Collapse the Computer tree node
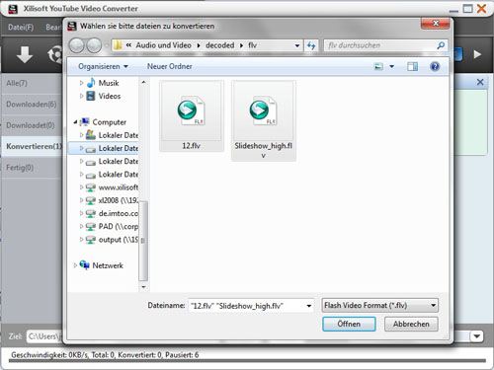The width and height of the screenshot is (494, 370). point(75,122)
